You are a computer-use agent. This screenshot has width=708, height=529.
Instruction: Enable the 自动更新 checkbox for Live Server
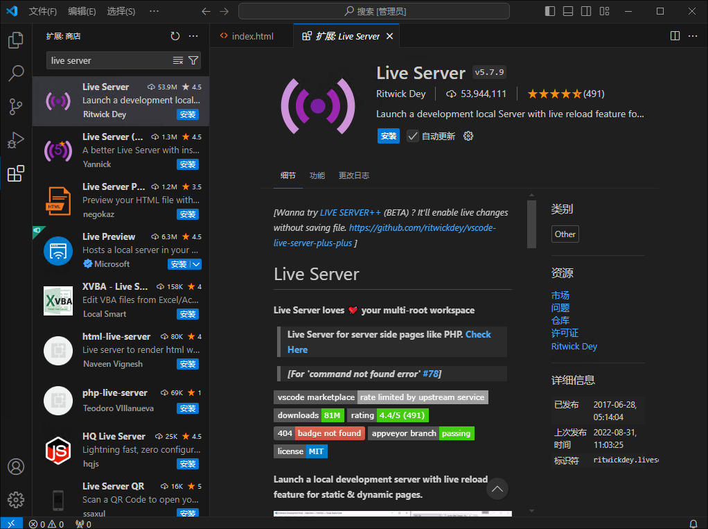point(413,136)
